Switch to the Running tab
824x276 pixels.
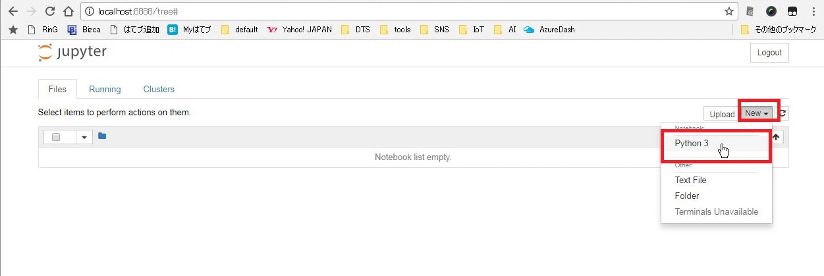(x=105, y=89)
